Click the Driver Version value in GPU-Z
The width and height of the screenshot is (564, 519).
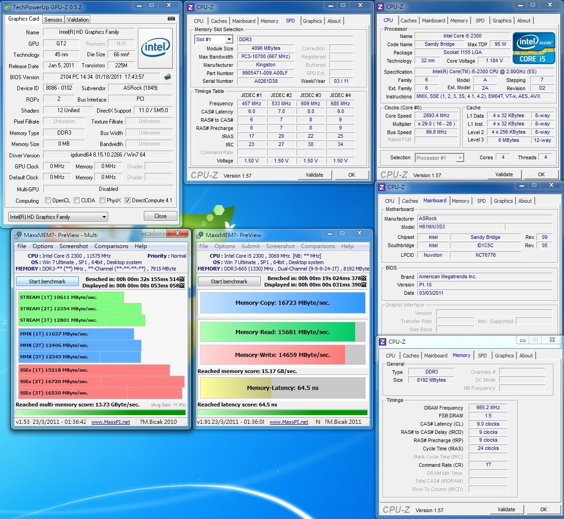pos(108,155)
